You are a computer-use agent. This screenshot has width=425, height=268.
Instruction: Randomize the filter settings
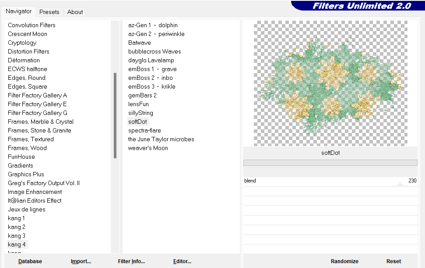click(344, 261)
